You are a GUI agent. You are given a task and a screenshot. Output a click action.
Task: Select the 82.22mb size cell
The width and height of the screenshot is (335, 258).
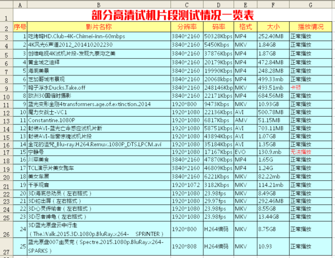(273, 176)
